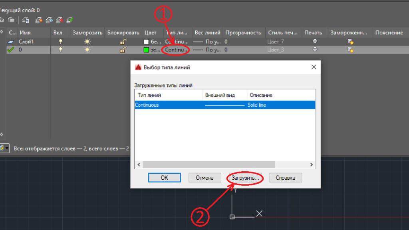The width and height of the screenshot is (409, 230).
Task: Click right arrow of the linetype list scrollbar
Action: coord(312,165)
